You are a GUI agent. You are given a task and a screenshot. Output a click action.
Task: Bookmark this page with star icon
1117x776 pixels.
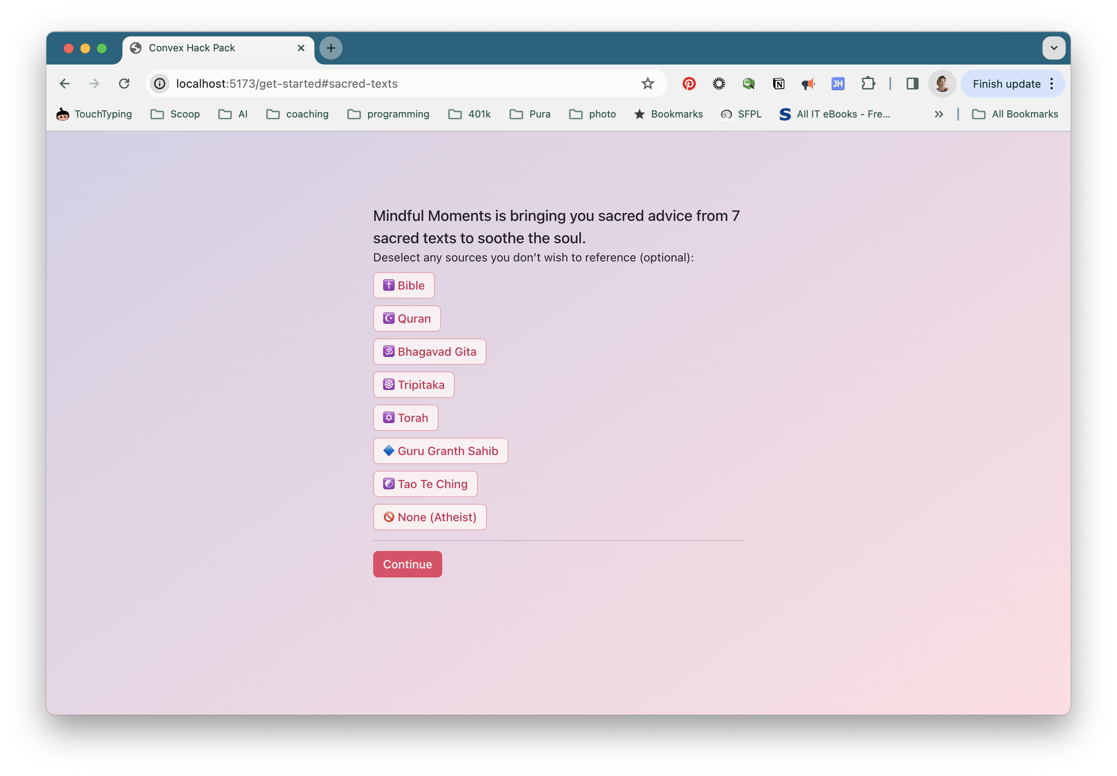click(x=647, y=84)
